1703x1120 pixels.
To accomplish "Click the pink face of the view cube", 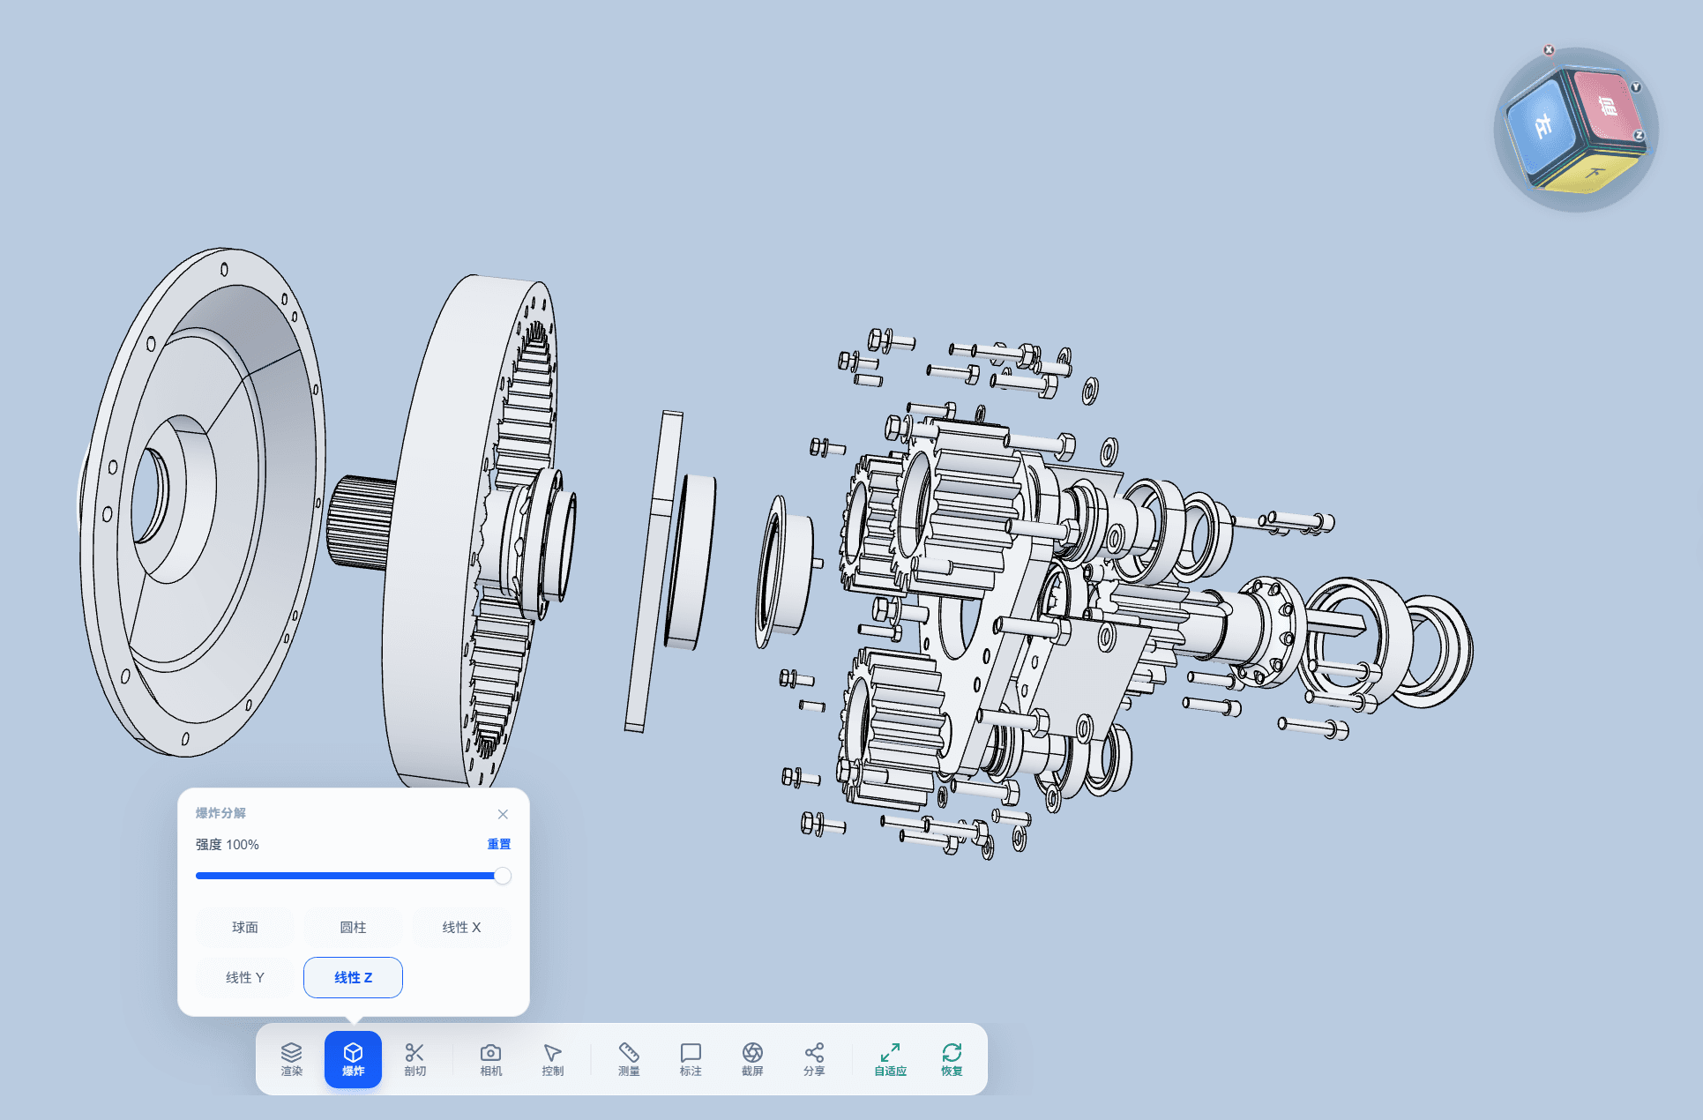I will click(1607, 108).
